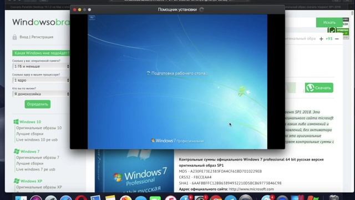Click the padlock icon beside Вход
Image resolution: width=355 pixels, height=200 pixels.
[x=14, y=37]
